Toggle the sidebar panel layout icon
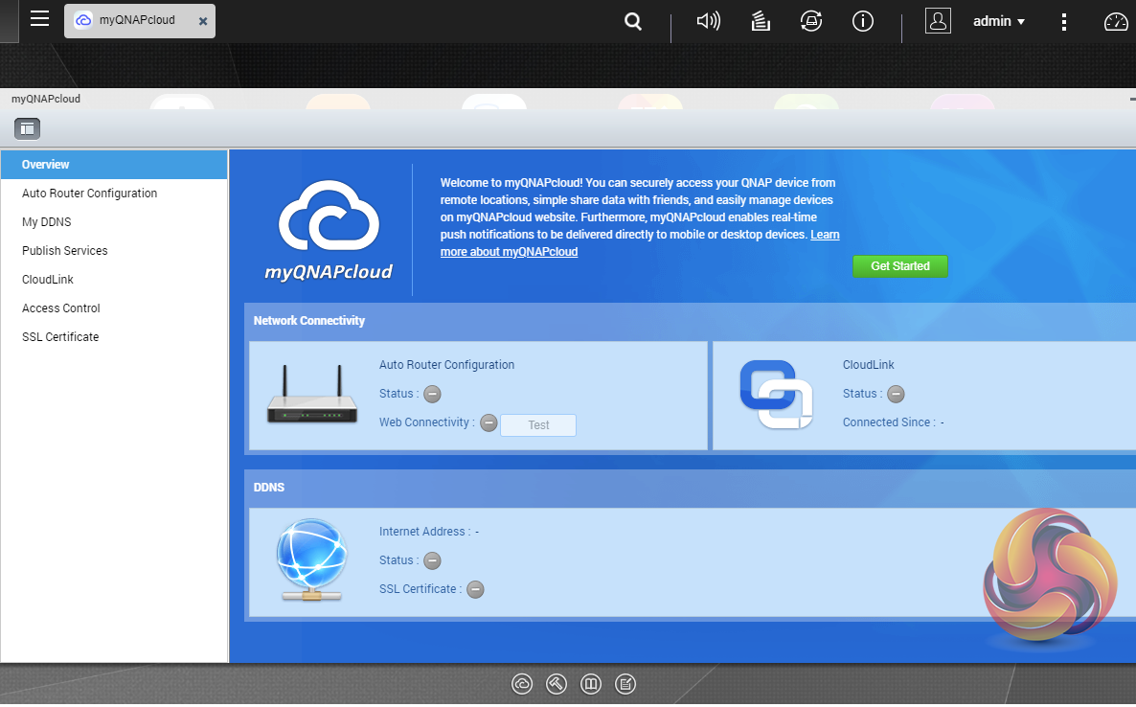The width and height of the screenshot is (1136, 707). coord(28,129)
